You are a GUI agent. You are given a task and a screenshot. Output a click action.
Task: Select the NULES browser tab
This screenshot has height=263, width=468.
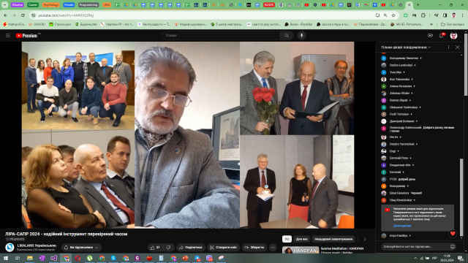click(268, 5)
